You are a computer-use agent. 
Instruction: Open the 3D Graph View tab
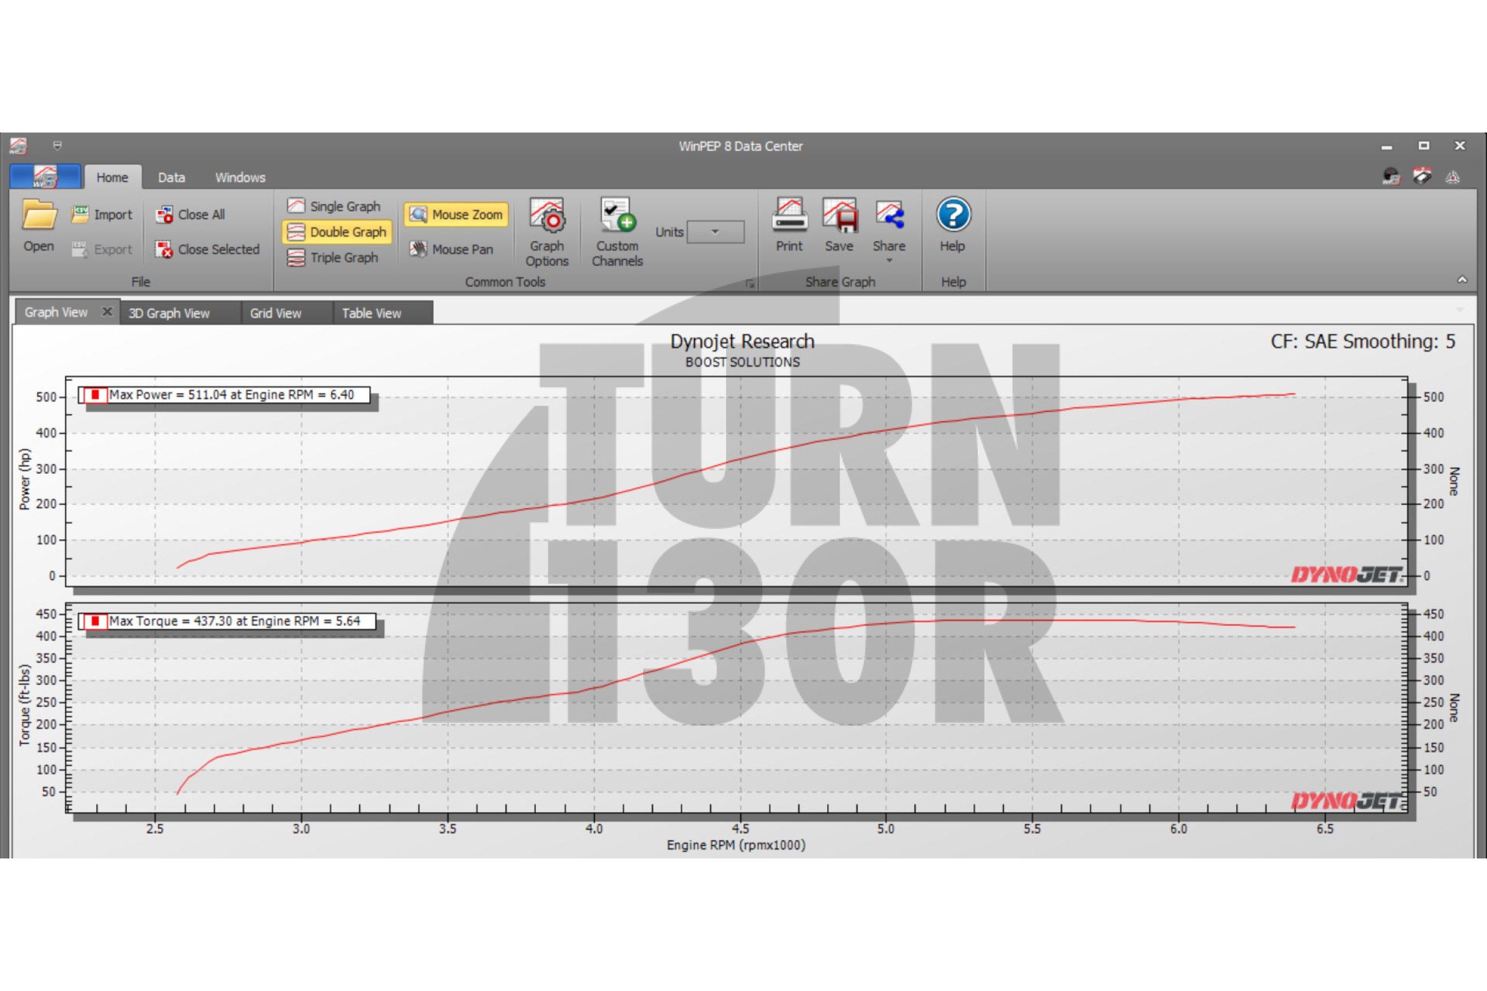coord(169,313)
